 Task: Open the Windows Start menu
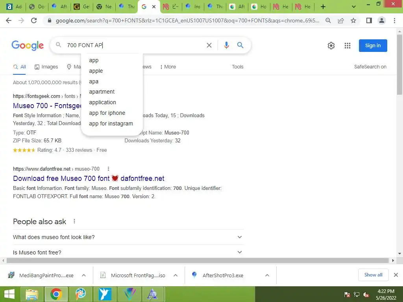click(x=9, y=294)
